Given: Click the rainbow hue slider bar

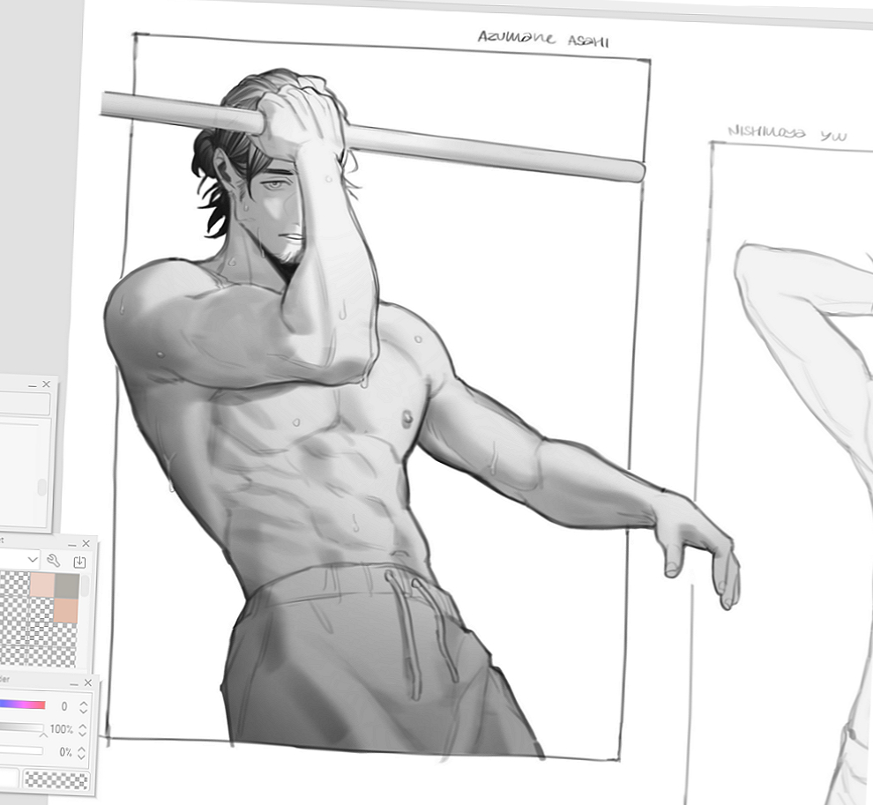Looking at the screenshot, I should 22,704.
